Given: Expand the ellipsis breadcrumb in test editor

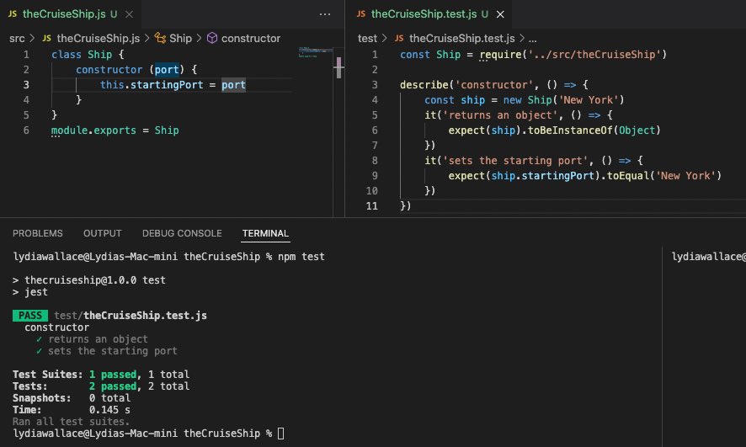Looking at the screenshot, I should [532, 39].
